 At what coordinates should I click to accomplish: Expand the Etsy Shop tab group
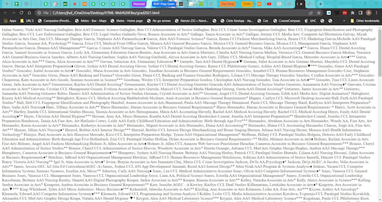point(228,4)
